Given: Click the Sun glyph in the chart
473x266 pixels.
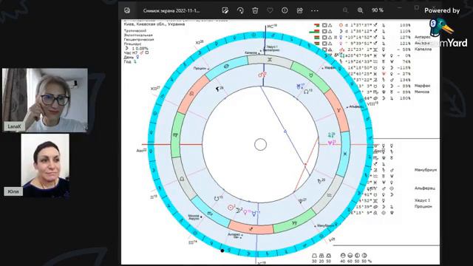Looking at the screenshot, I should coord(231,208).
